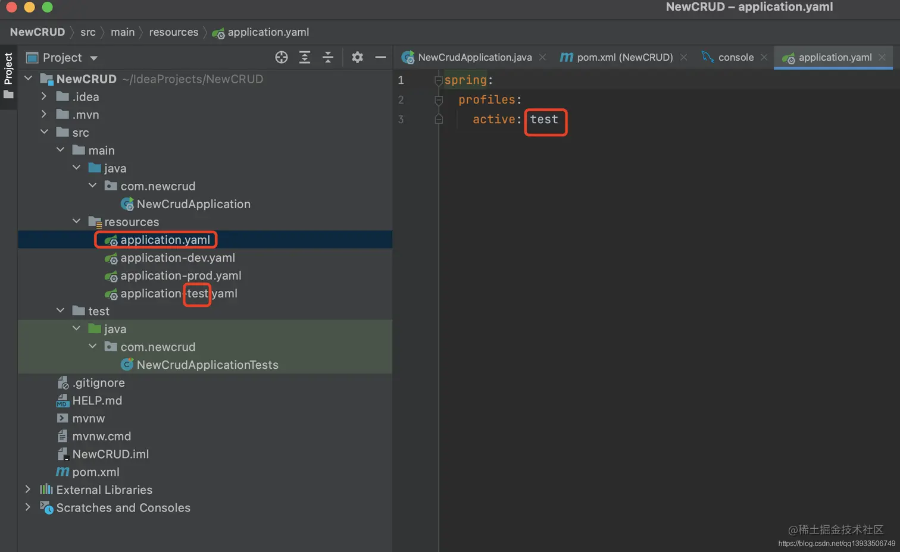Click the Locate/Select Opened File crosshair icon
The height and width of the screenshot is (552, 900).
pos(282,57)
